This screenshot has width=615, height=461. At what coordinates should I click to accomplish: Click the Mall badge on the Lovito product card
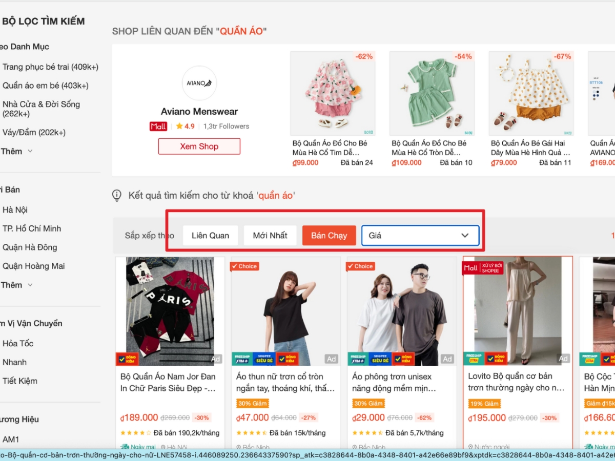pos(471,267)
